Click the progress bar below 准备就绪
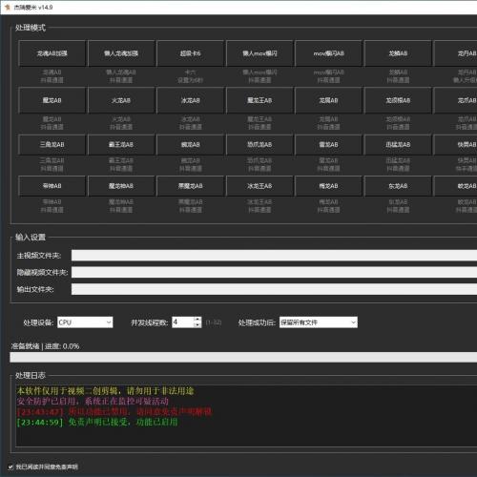 [243, 357]
